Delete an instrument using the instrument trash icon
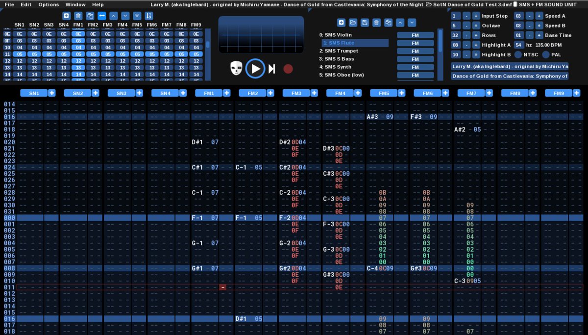Screen dimensions: 588x335 tap(376, 22)
